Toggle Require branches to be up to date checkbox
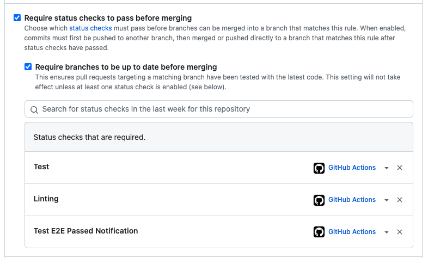 28,67
